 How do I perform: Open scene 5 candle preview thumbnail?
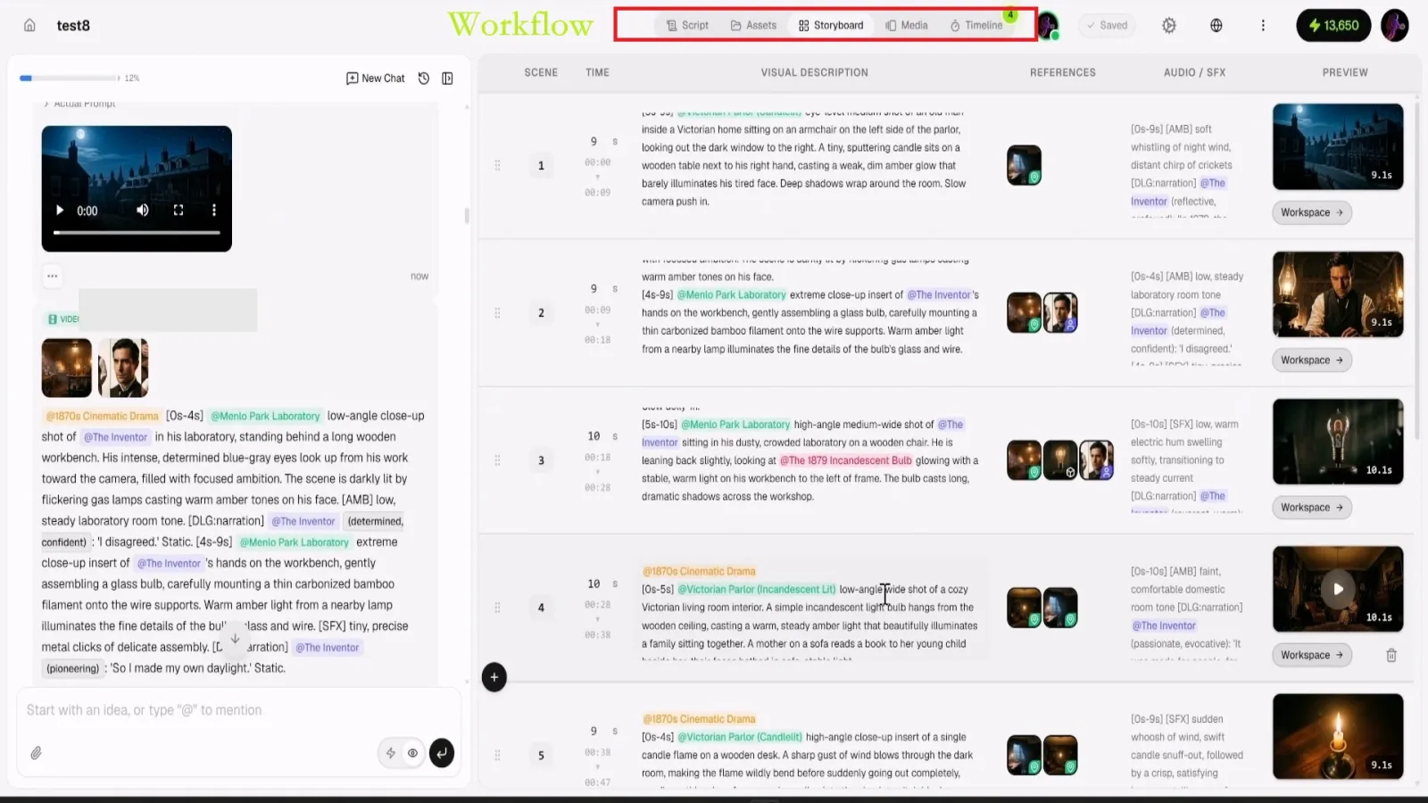click(1338, 737)
